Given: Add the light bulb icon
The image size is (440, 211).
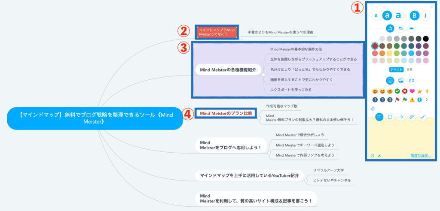Looking at the screenshot, I should click(427, 91).
